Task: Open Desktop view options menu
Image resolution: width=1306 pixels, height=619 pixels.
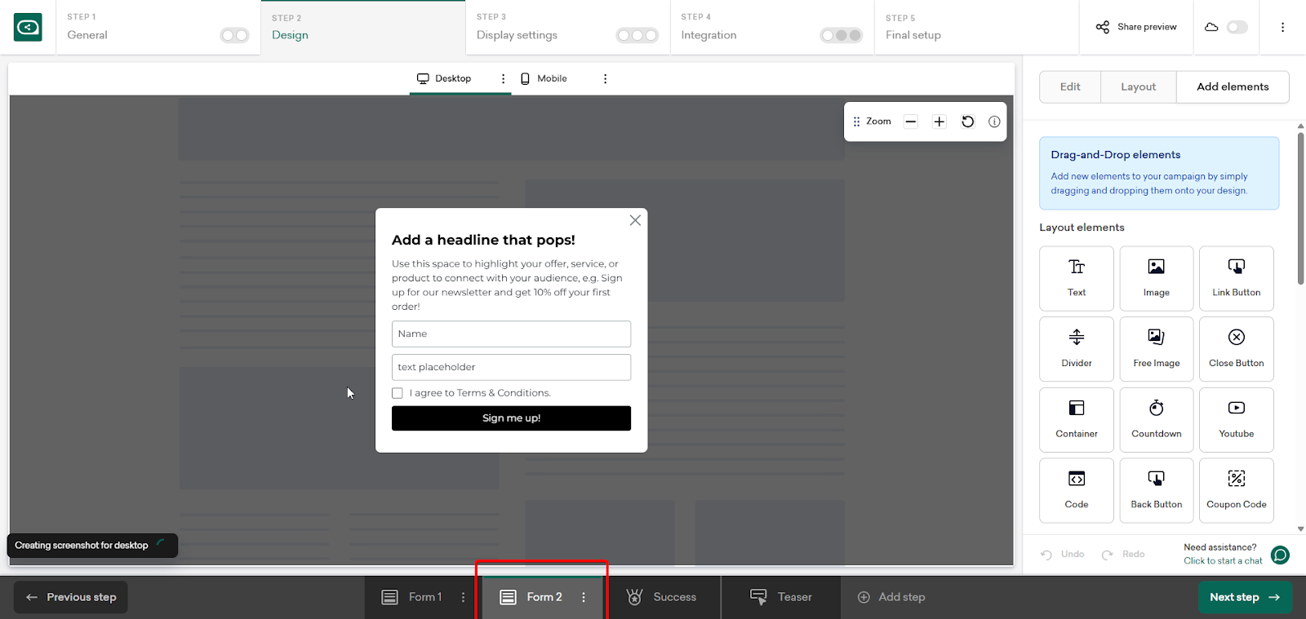Action: [503, 78]
